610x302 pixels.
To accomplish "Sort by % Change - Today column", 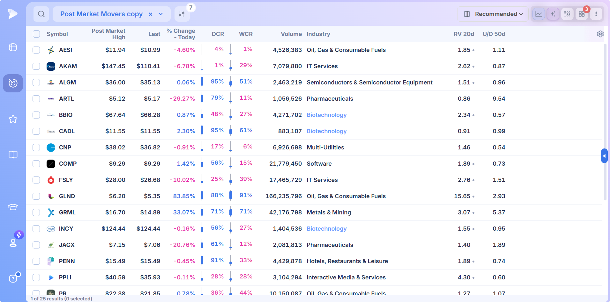I will click(181, 34).
